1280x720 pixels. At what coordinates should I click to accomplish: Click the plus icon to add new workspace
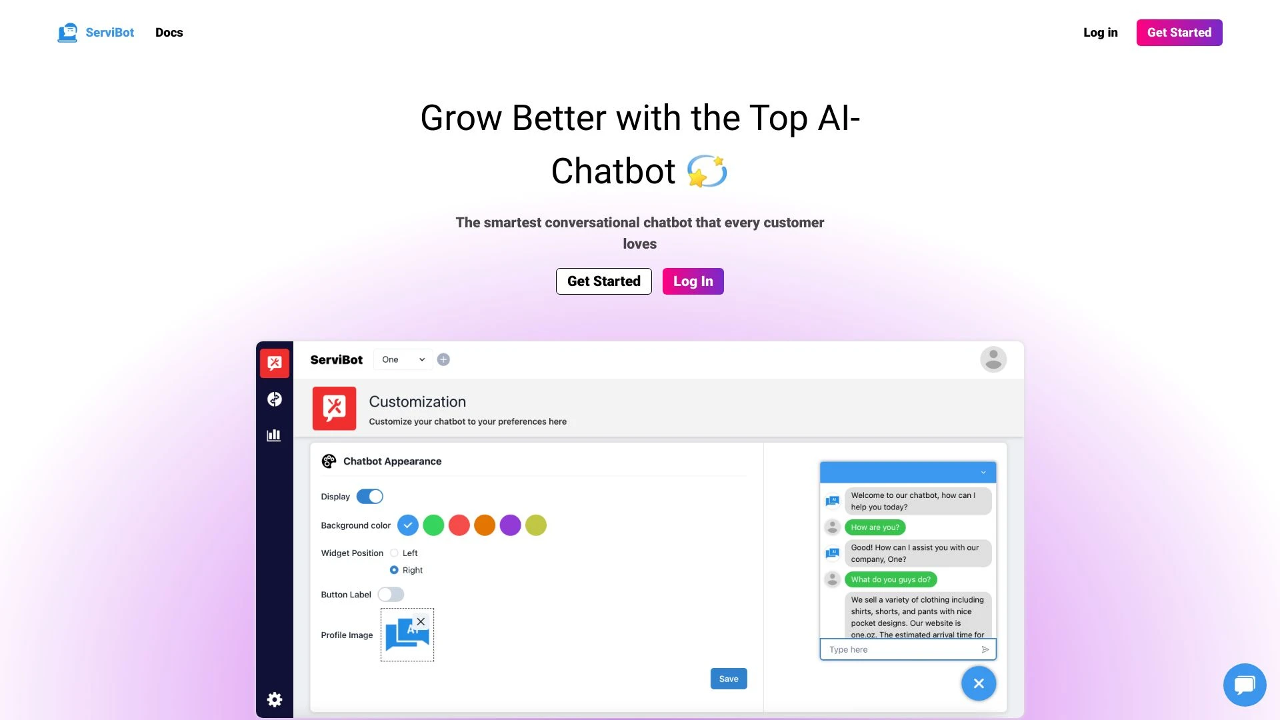pyautogui.click(x=443, y=359)
